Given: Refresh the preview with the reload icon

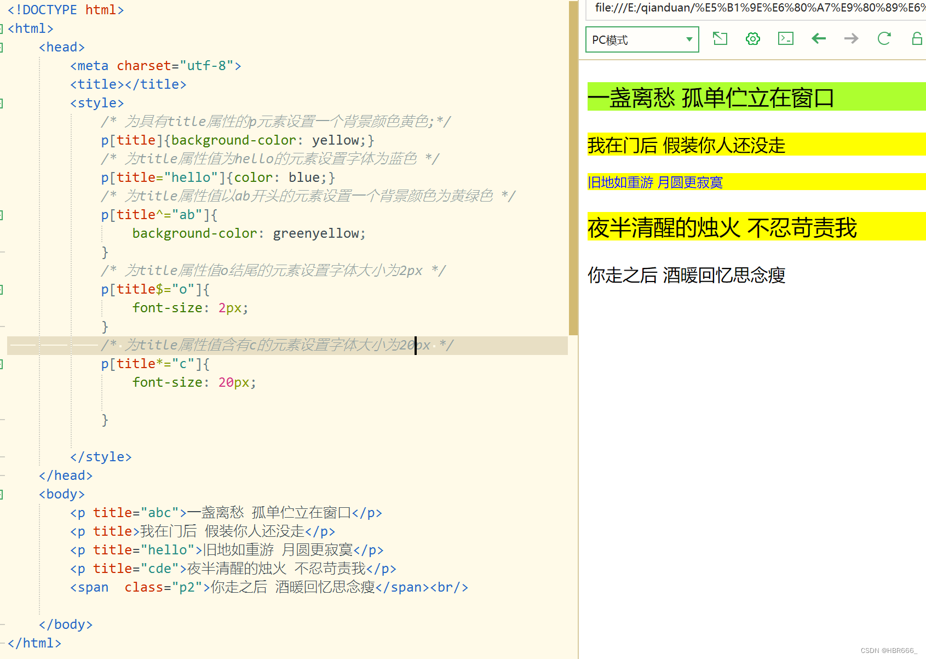Looking at the screenshot, I should coord(884,38).
